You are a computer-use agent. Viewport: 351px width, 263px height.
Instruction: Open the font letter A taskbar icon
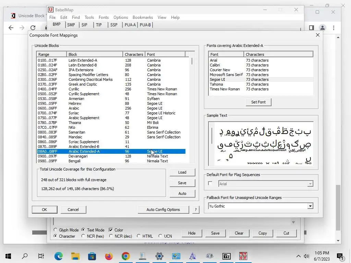pos(193,256)
